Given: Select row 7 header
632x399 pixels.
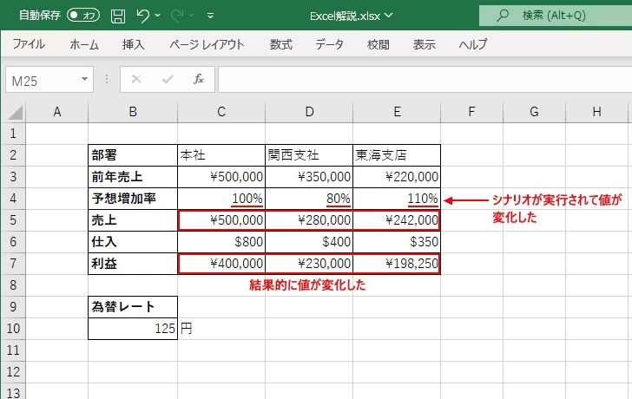Looking at the screenshot, I should [14, 264].
